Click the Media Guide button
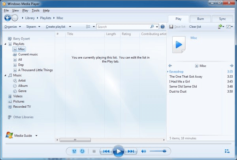Screen dimensions: 237x160 click(23, 135)
